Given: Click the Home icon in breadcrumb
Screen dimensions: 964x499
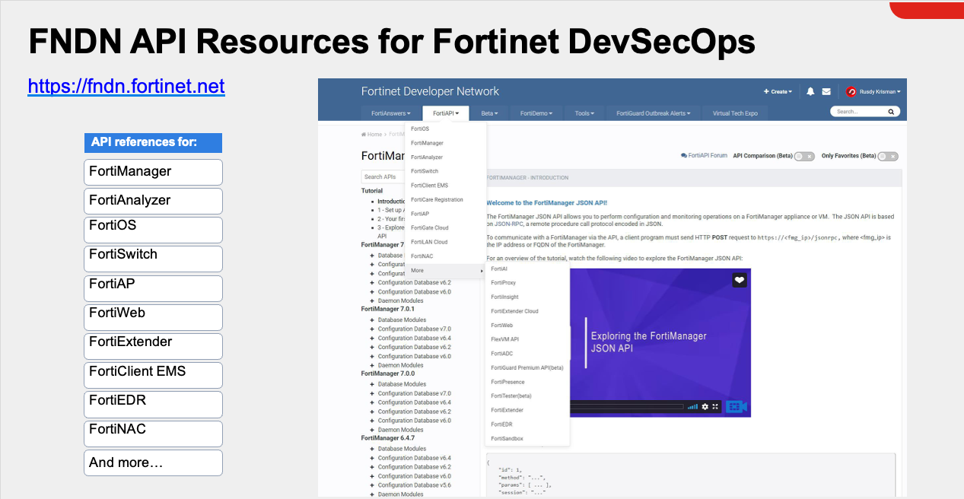Looking at the screenshot, I should 364,135.
